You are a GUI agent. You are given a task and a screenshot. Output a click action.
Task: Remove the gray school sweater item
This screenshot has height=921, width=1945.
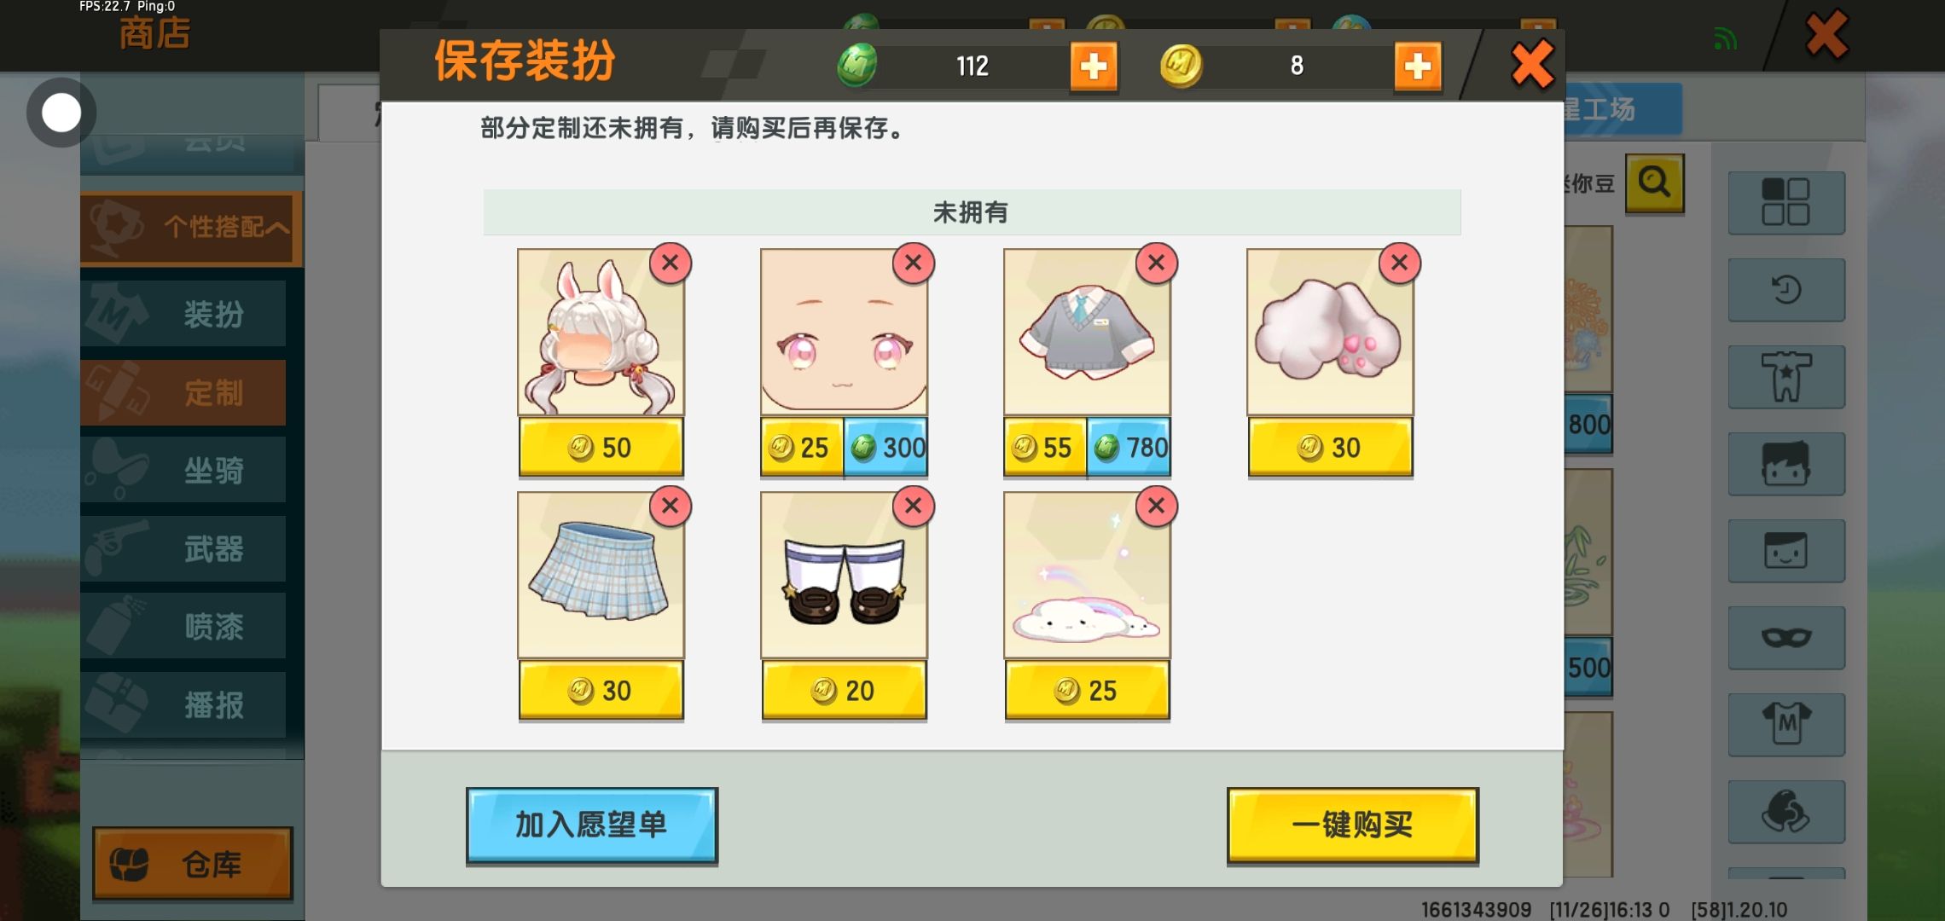click(1157, 263)
